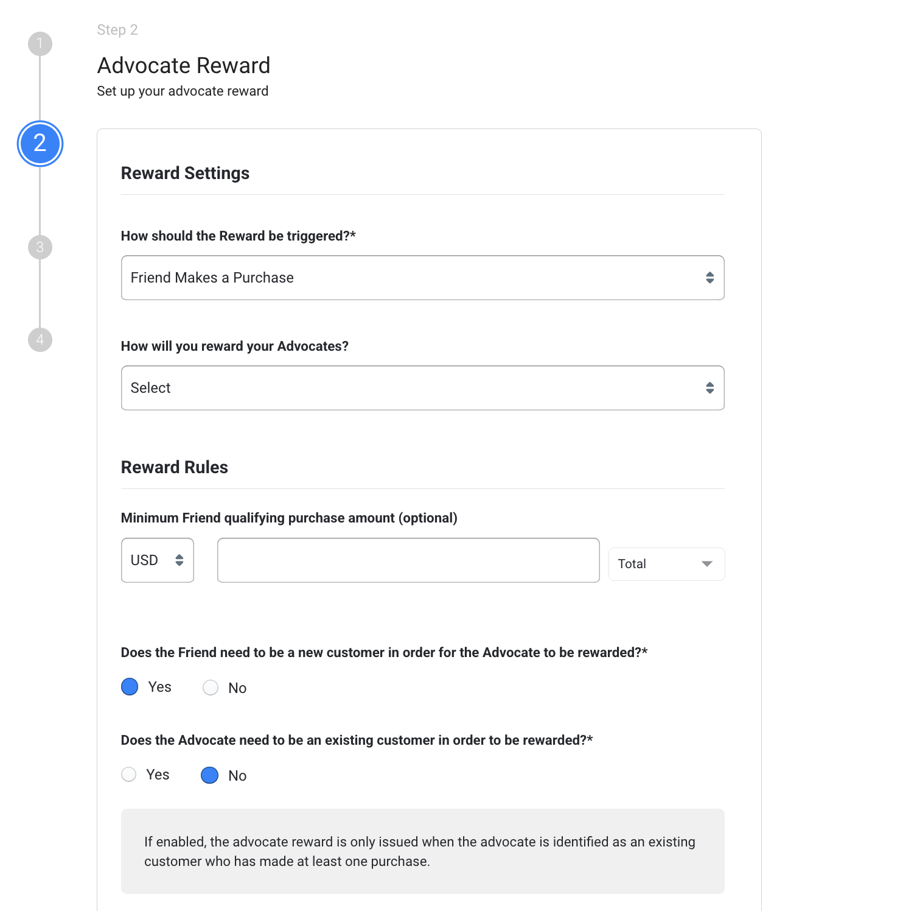
Task: Click the Reward Settings heading
Action: [185, 174]
